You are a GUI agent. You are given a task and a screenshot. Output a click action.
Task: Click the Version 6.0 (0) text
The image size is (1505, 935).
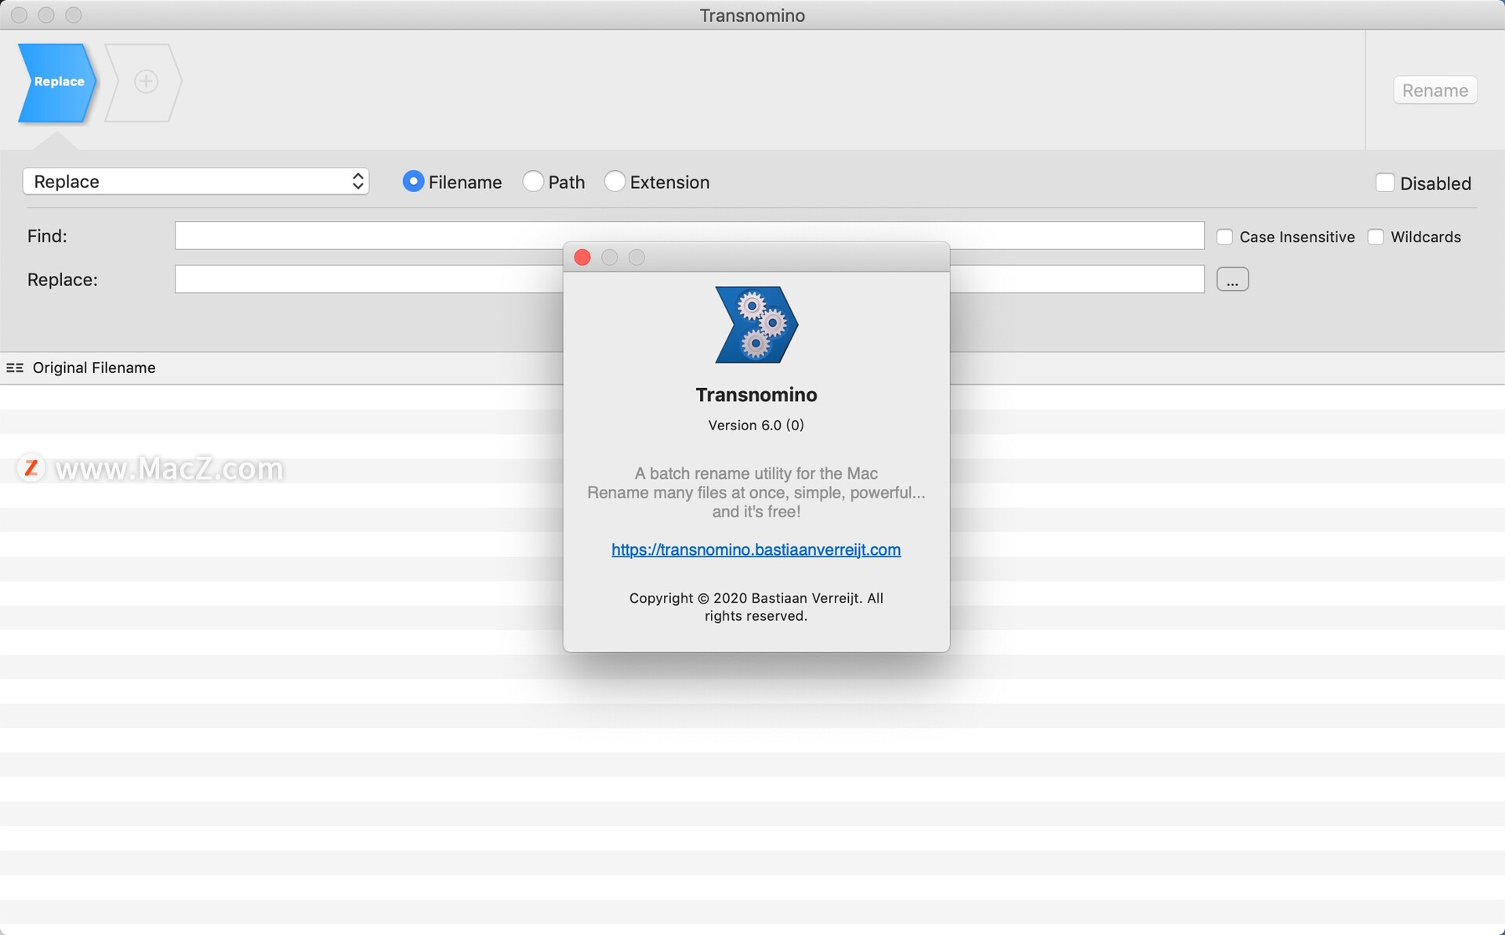[756, 425]
